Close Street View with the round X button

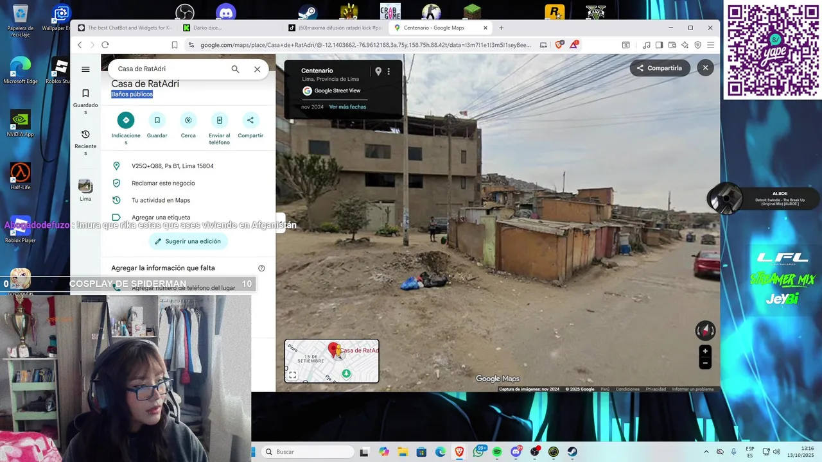click(705, 68)
